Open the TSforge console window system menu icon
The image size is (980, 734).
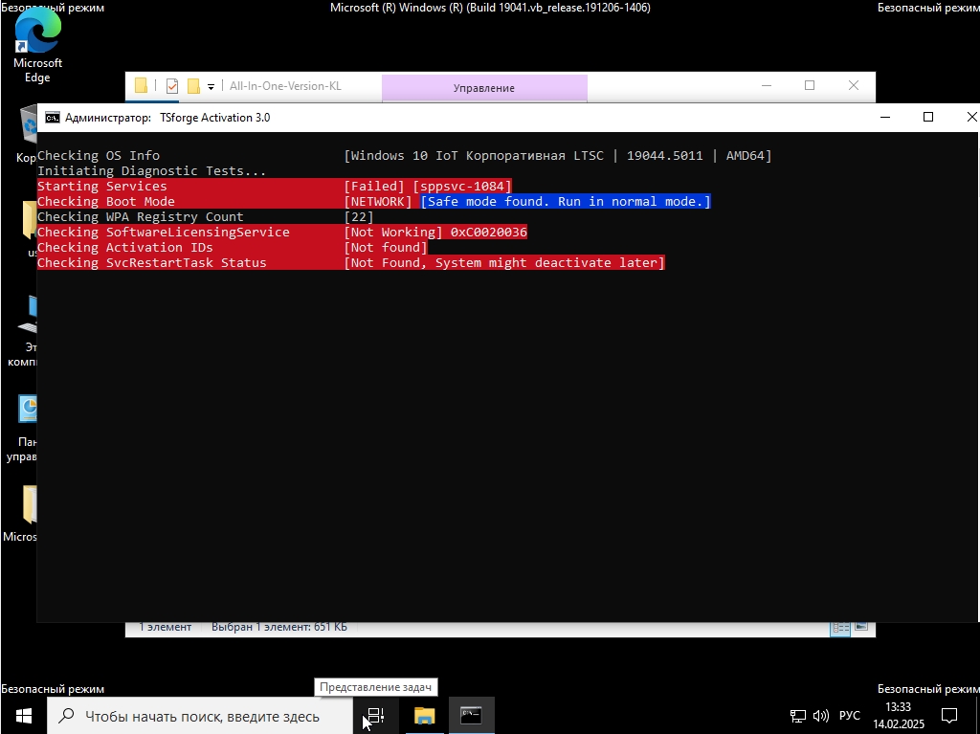pyautogui.click(x=53, y=118)
